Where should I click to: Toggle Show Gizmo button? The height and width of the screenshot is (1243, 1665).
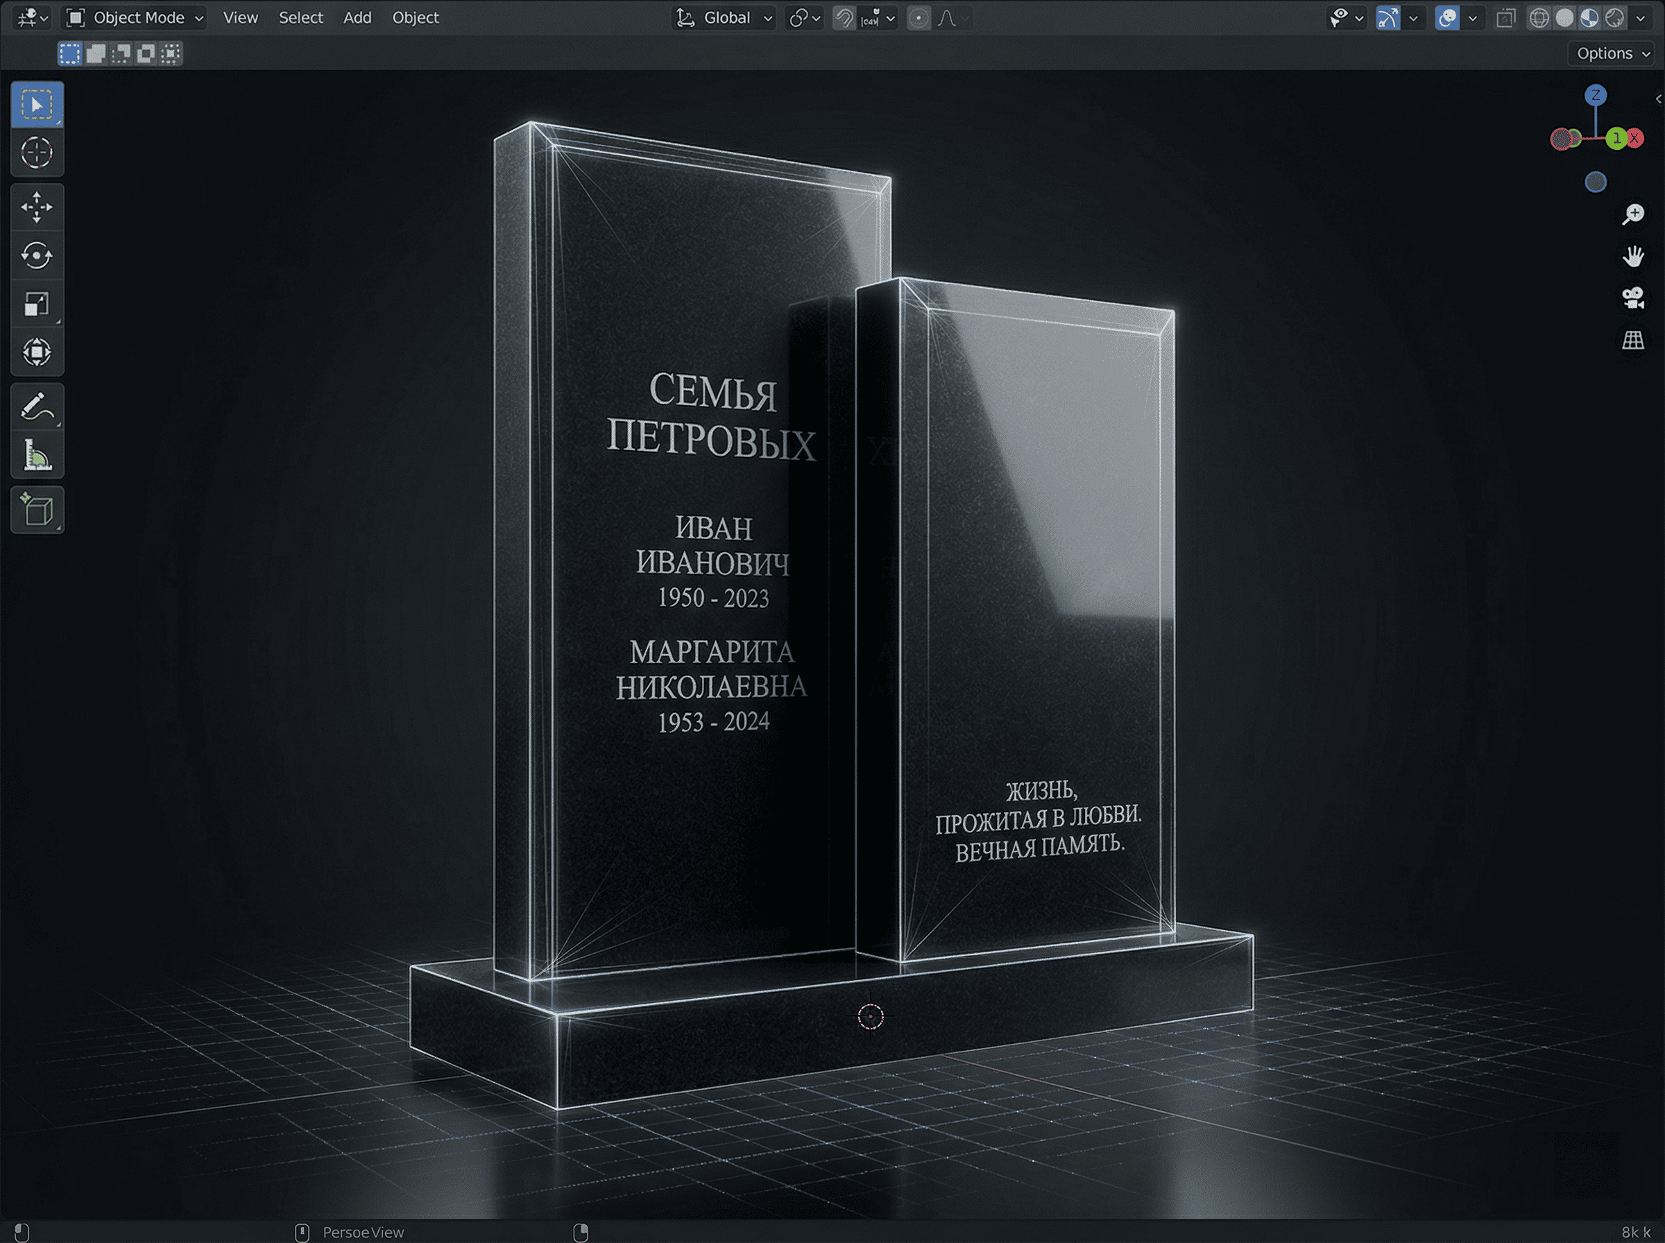(x=1387, y=18)
